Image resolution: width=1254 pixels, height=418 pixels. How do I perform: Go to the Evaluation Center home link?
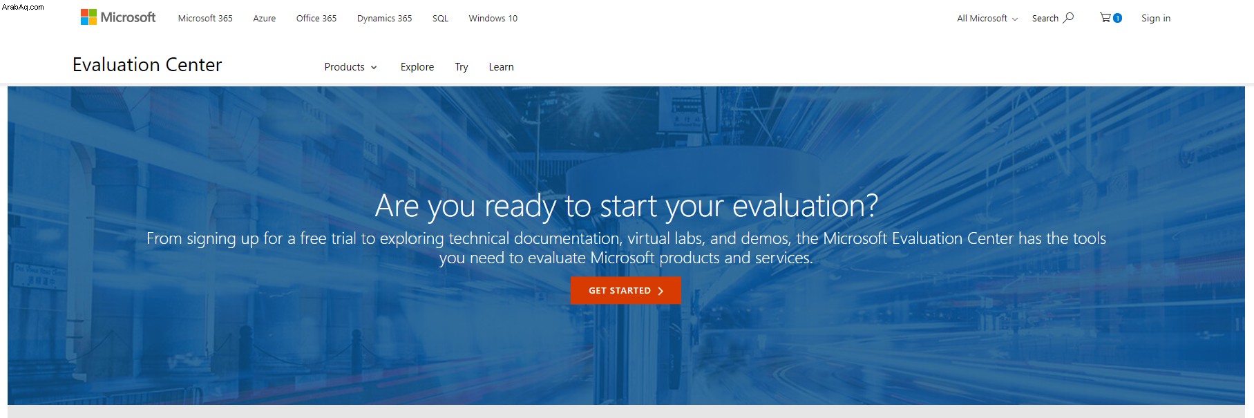[x=147, y=65]
